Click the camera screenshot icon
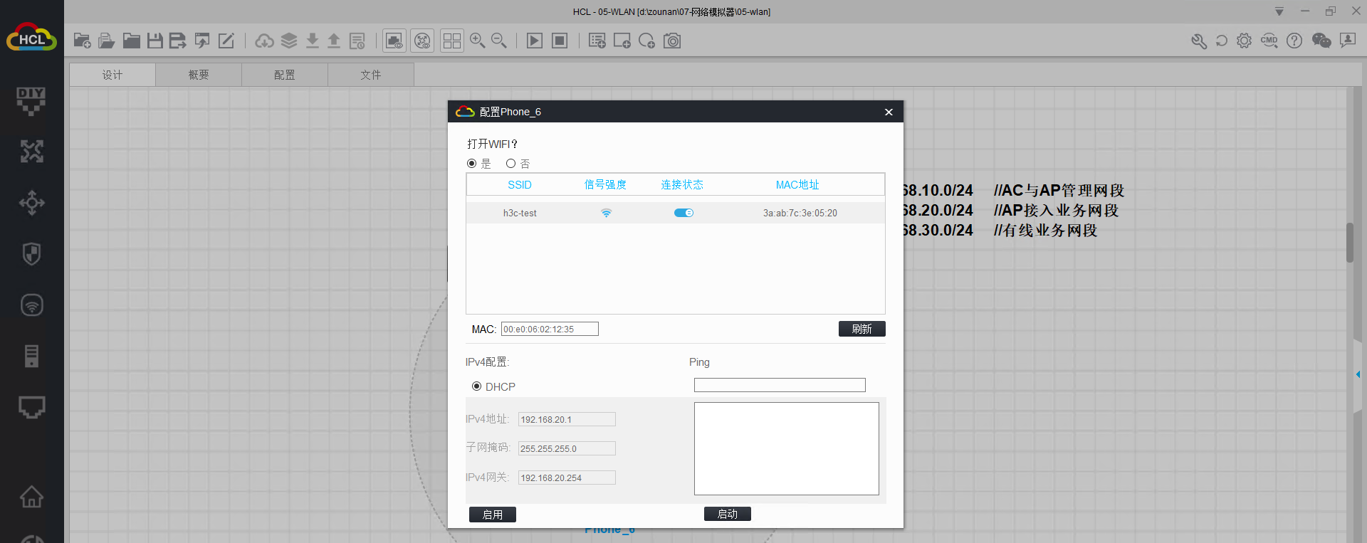This screenshot has width=1367, height=543. pos(672,41)
